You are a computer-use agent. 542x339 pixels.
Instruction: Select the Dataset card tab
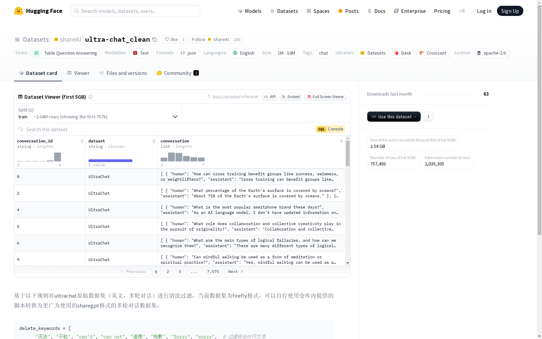coord(38,73)
